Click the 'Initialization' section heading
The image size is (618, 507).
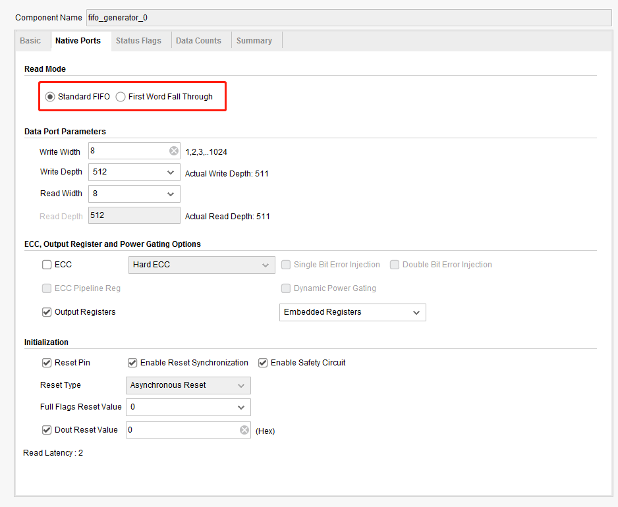(46, 342)
